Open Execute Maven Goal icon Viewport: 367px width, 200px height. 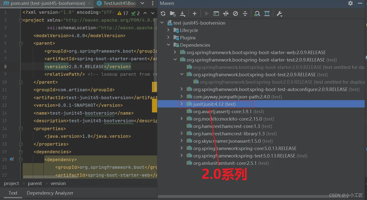pyautogui.click(x=216, y=14)
